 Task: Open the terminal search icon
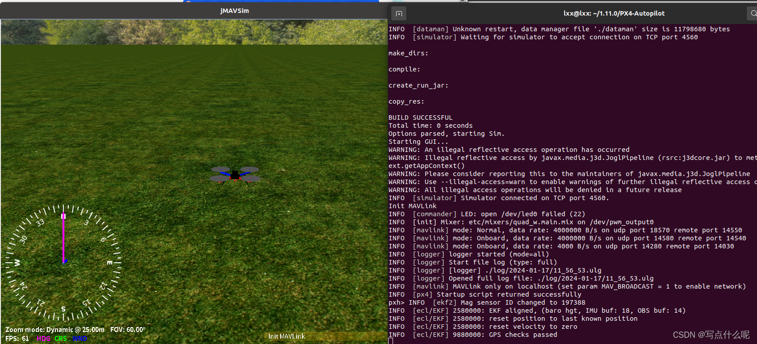pyautogui.click(x=753, y=14)
